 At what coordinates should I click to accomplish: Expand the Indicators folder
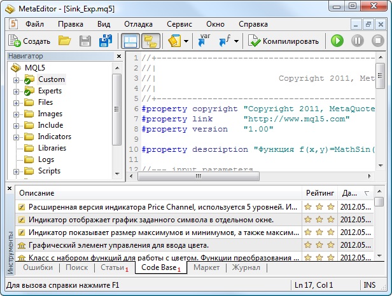point(16,137)
